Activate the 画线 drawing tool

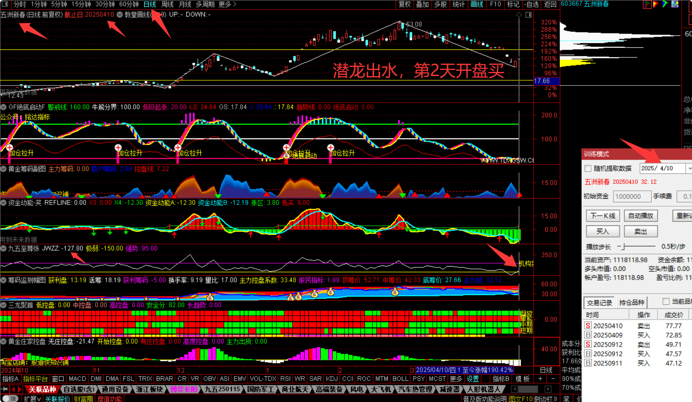click(x=477, y=4)
